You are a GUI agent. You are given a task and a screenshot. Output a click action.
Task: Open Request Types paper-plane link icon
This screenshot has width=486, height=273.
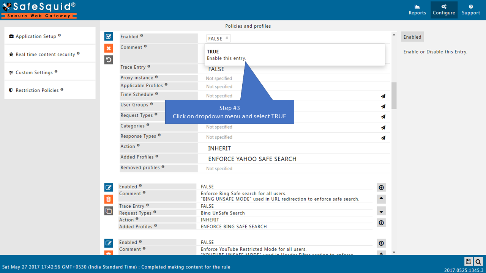pos(383,117)
